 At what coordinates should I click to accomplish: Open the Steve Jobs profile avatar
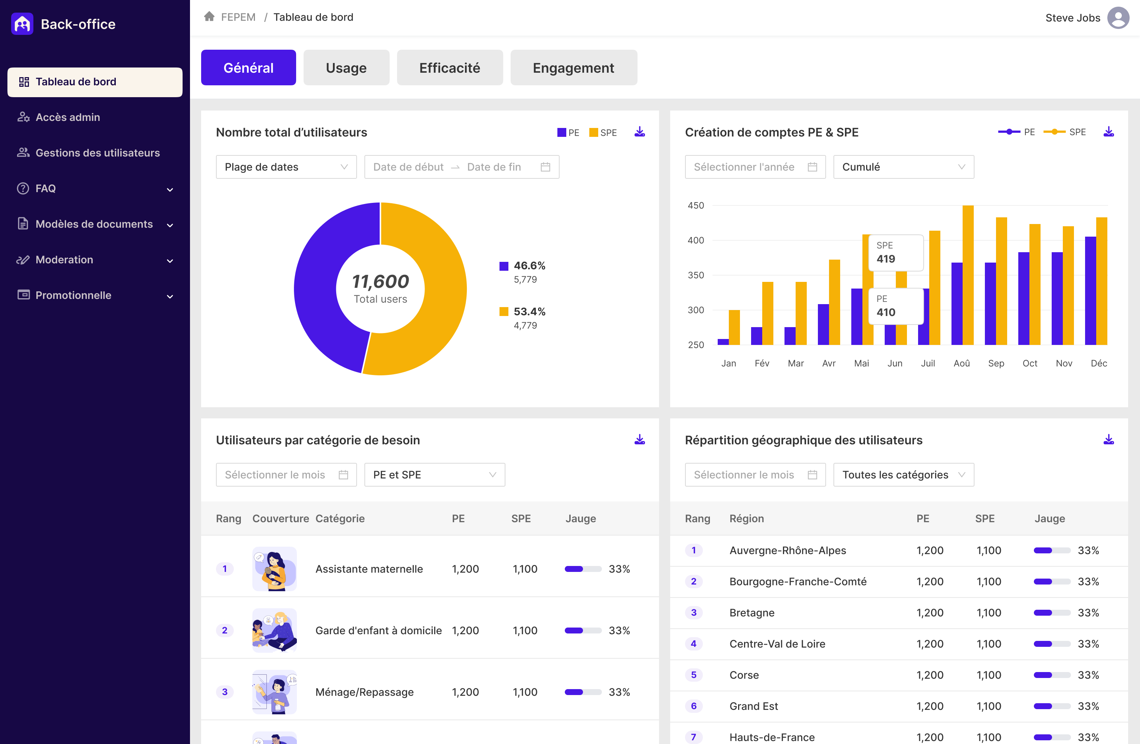1119,18
